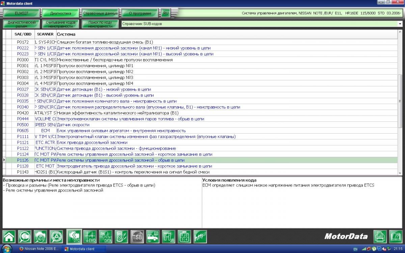Open the http web link icon
The width and height of the screenshot is (405, 253).
tap(200, 236)
